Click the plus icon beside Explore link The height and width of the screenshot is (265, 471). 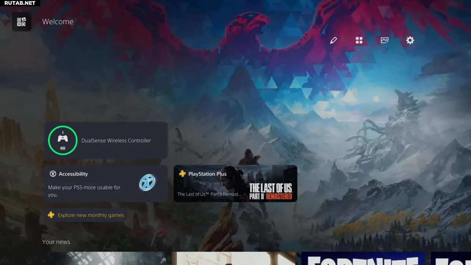[51, 215]
